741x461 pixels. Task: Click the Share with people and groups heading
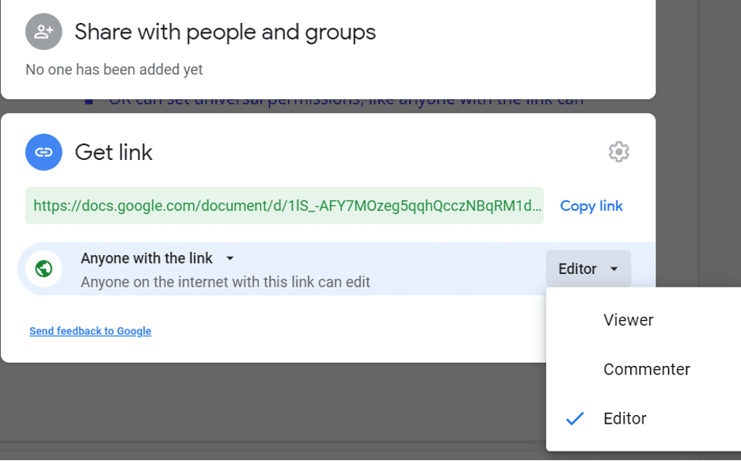[x=225, y=32]
